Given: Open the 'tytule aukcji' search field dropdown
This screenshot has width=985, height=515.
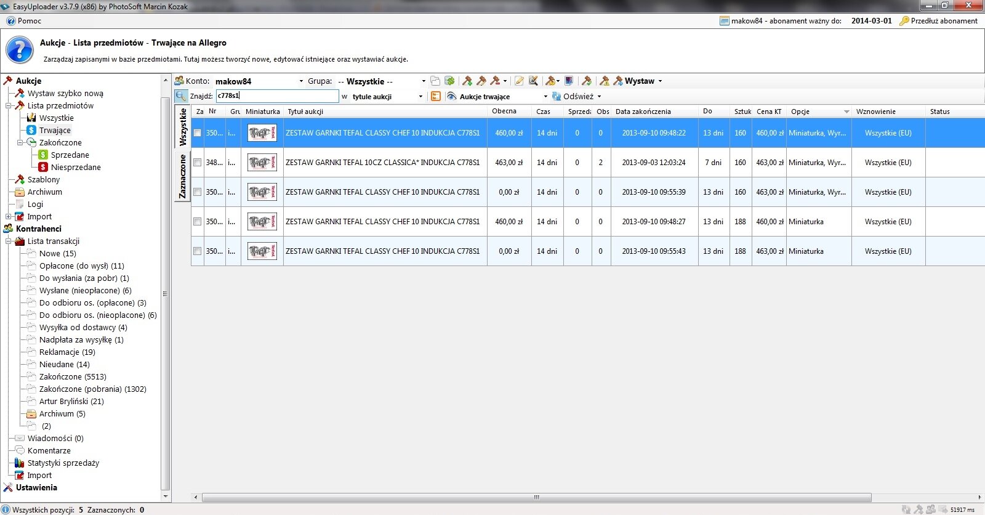Looking at the screenshot, I should (x=420, y=97).
